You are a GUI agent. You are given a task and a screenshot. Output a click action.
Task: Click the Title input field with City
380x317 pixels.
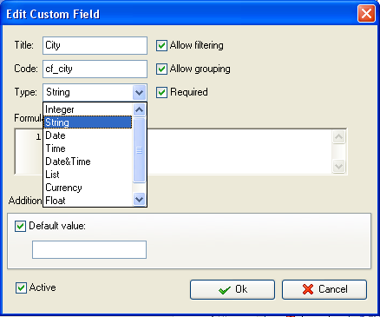pos(95,45)
